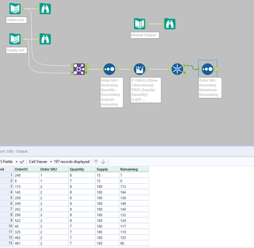Click the Browse tool beside Orders List
Screen dimensions: 254x248
click(45, 9)
